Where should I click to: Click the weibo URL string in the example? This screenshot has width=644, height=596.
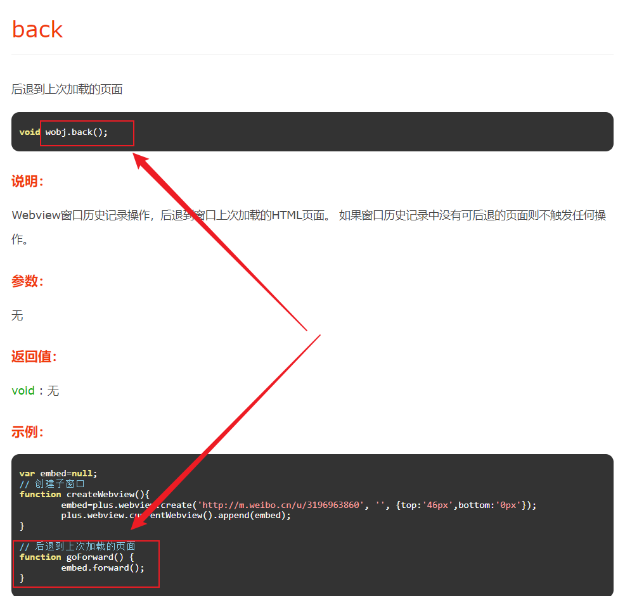pyautogui.click(x=282, y=505)
